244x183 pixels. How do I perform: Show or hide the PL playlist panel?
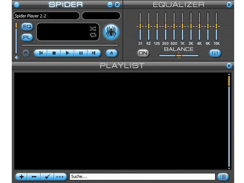point(27,37)
